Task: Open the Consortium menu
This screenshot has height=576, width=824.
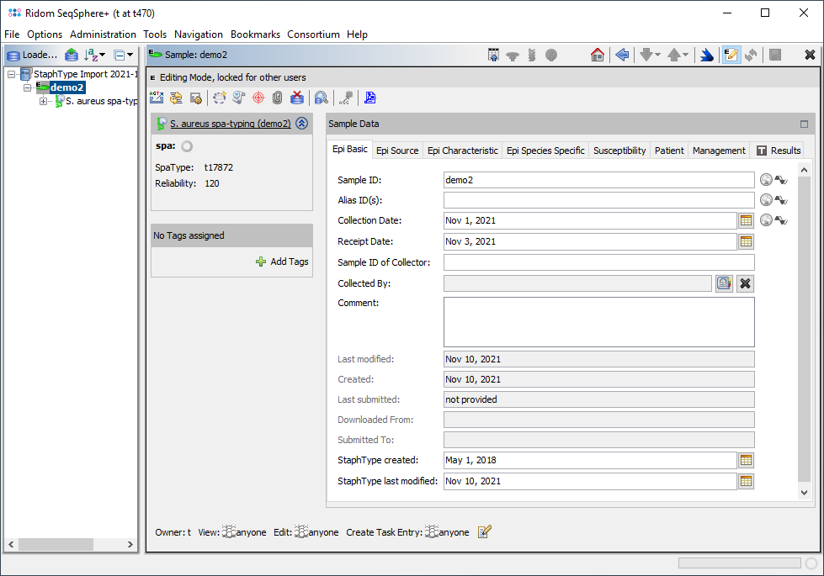Action: (x=313, y=34)
